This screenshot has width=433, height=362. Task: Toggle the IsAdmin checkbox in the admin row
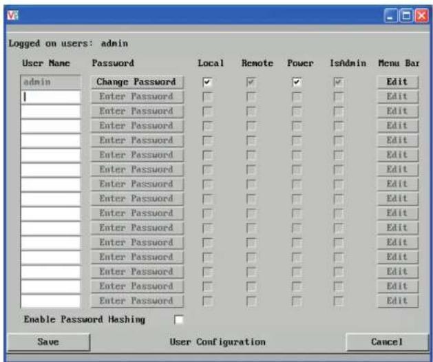pos(339,82)
